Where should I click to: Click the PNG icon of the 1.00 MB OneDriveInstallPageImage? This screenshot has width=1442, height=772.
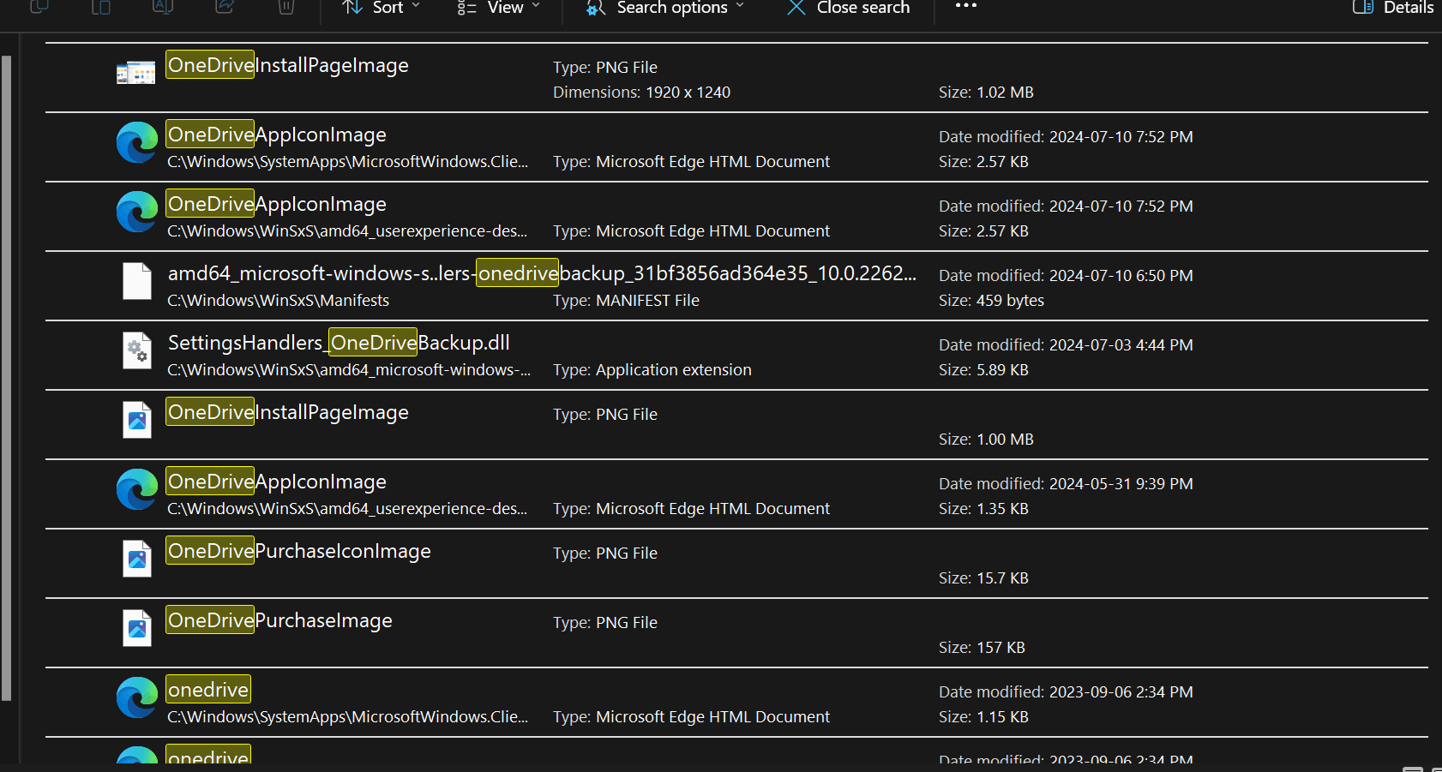coord(137,420)
